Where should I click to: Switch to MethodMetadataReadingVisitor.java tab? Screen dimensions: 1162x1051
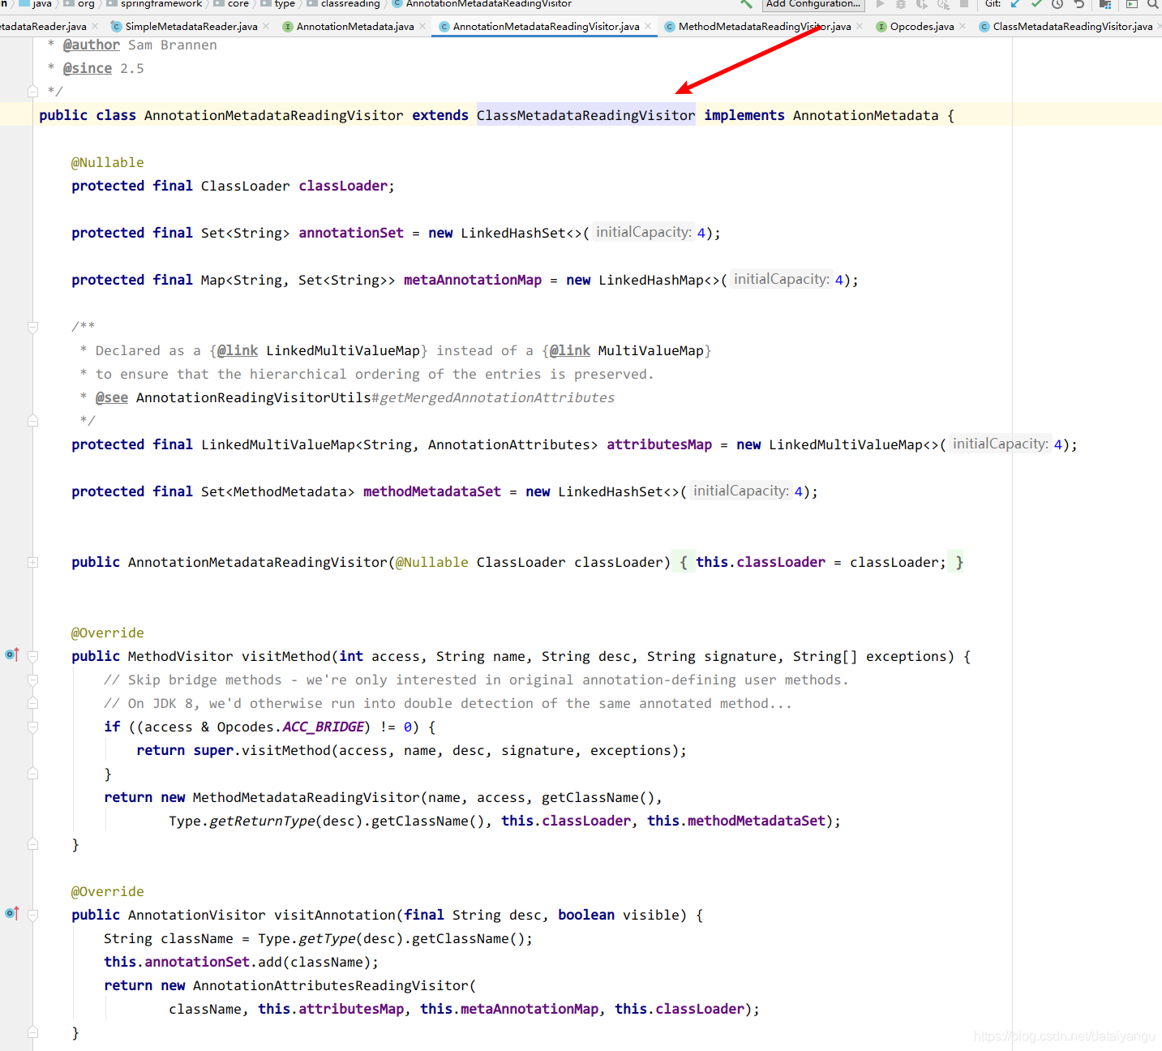pyautogui.click(x=765, y=27)
